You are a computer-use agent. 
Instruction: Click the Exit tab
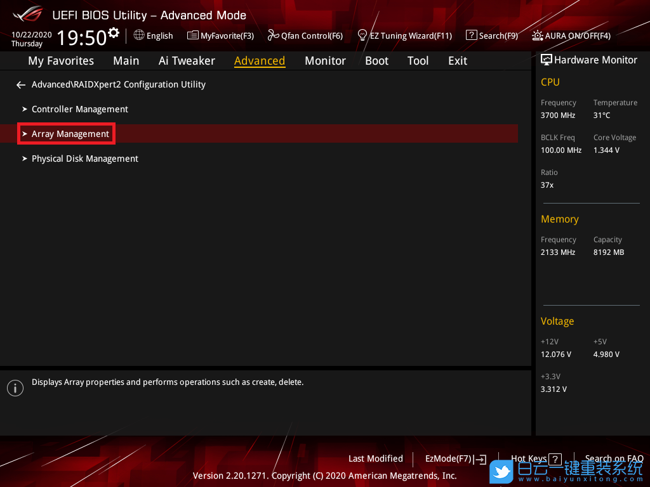(x=457, y=61)
